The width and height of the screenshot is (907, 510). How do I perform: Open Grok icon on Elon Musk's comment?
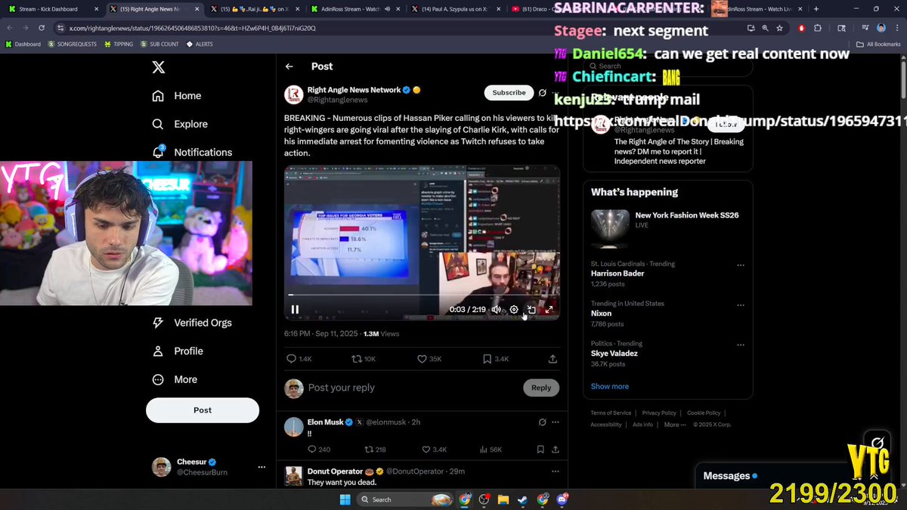click(542, 422)
